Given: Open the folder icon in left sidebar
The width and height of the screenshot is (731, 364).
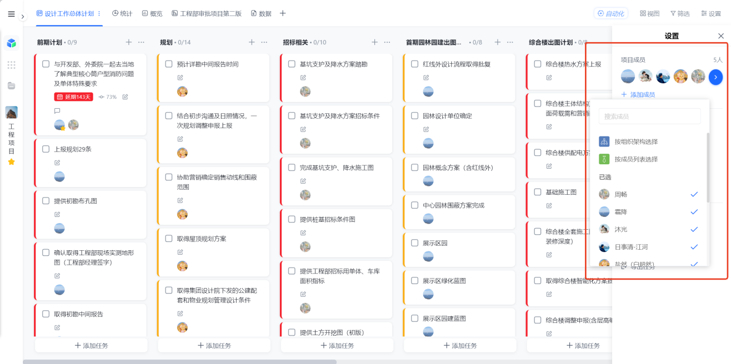Looking at the screenshot, I should (x=11, y=85).
